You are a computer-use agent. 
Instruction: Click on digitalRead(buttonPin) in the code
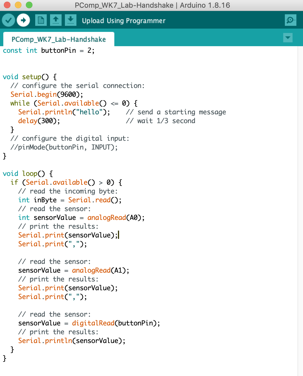[x=115, y=323]
